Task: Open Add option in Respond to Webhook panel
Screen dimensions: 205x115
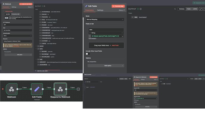Action: click(146, 107)
